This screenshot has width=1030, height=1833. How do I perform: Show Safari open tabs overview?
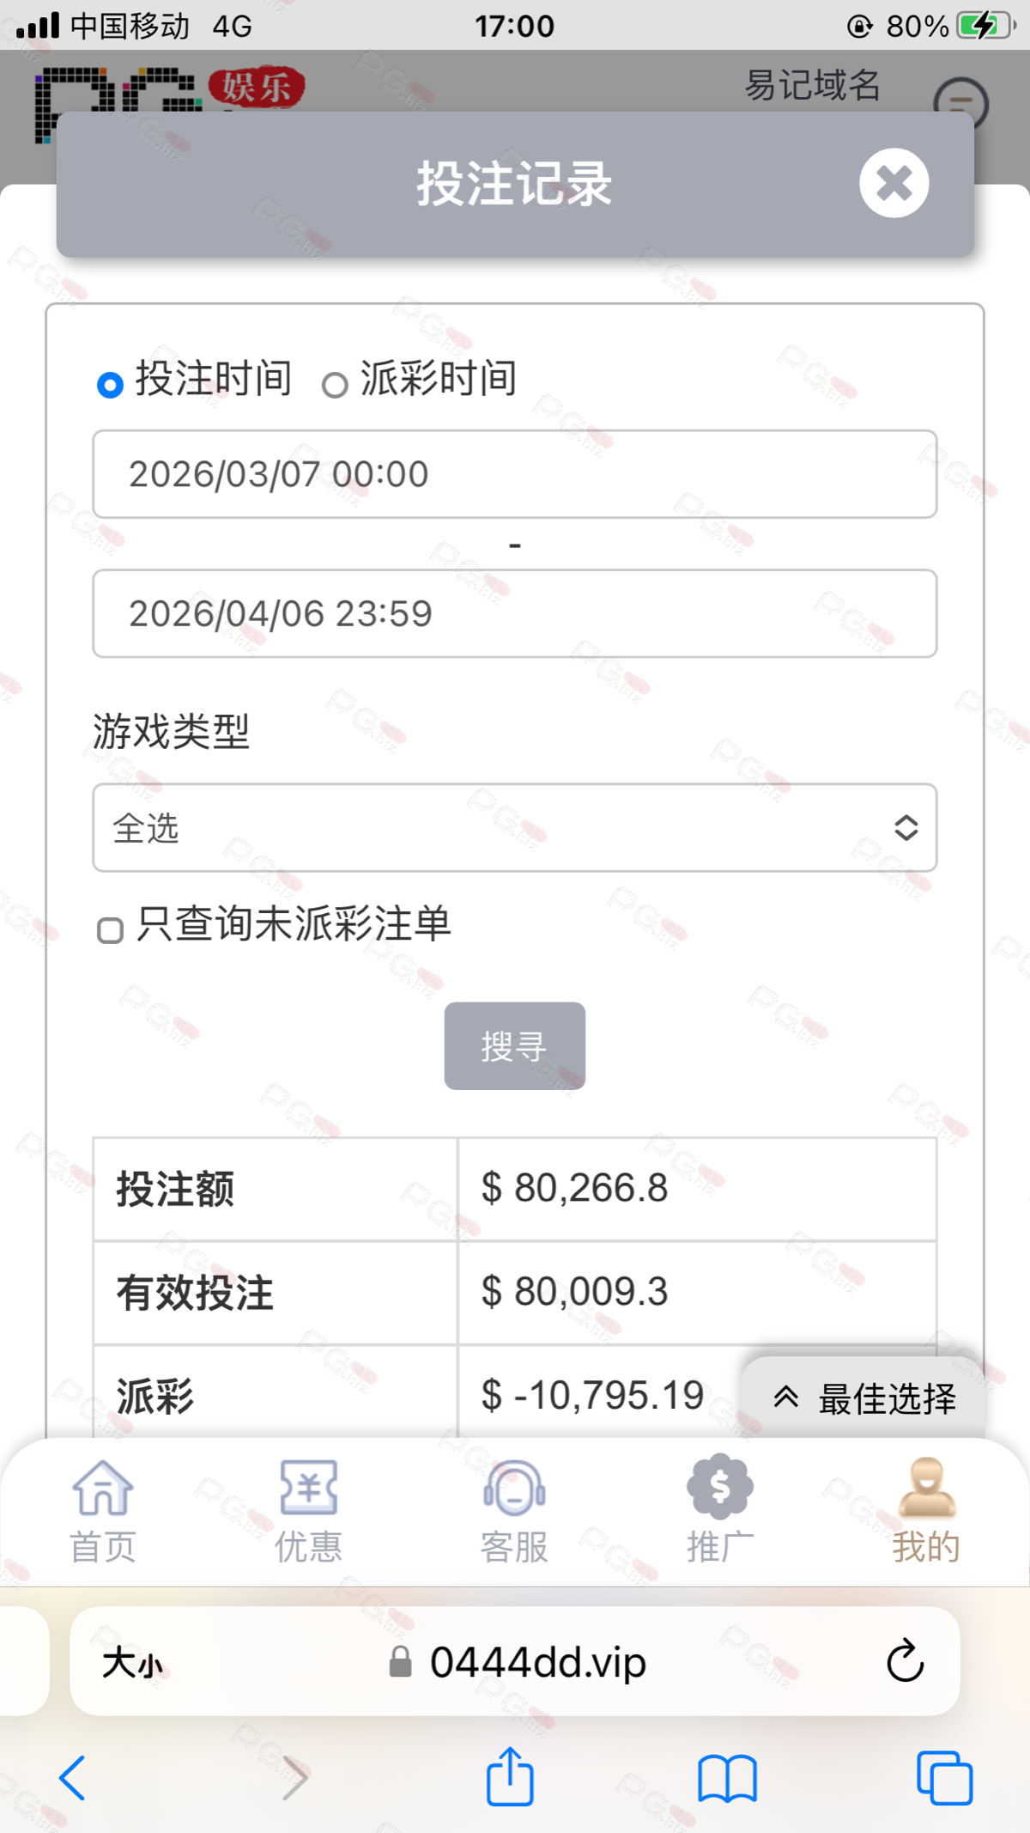click(944, 1777)
